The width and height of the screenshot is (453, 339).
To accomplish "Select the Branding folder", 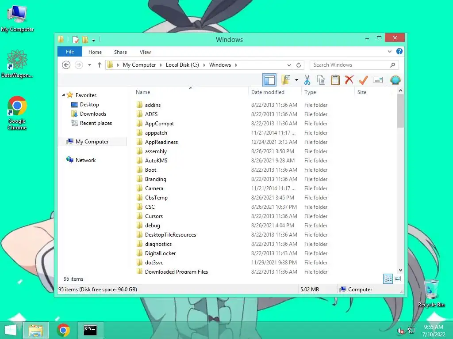I will (155, 179).
